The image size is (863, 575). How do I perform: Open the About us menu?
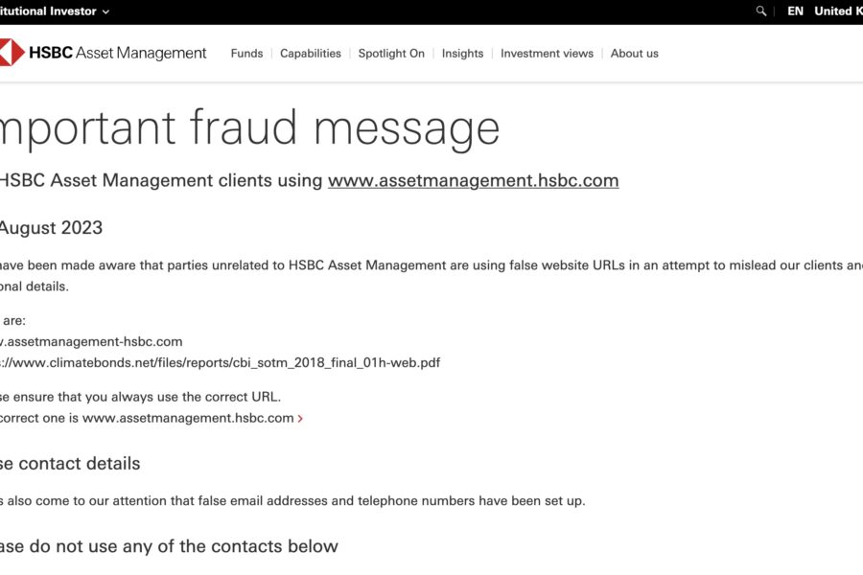point(634,54)
